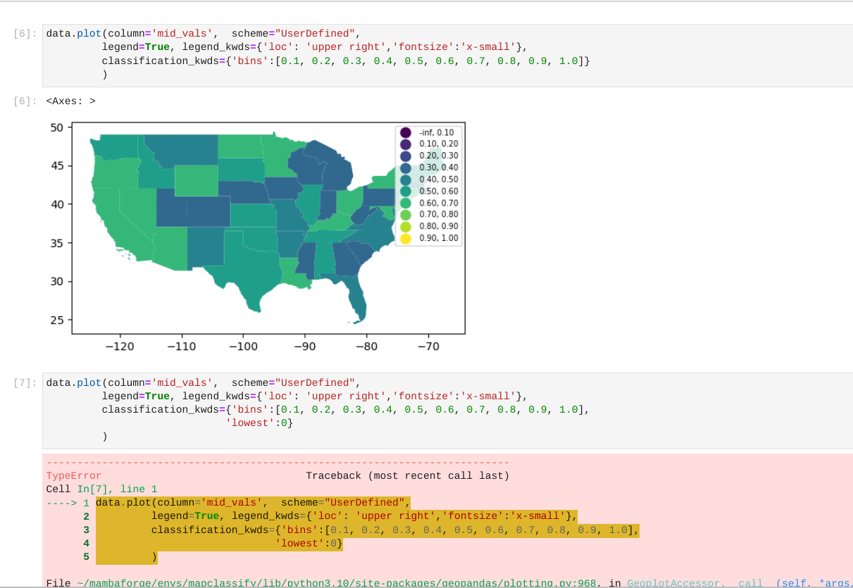Click the green "0.60, 0.70" legend circle
This screenshot has width=853, height=588.
pos(404,202)
